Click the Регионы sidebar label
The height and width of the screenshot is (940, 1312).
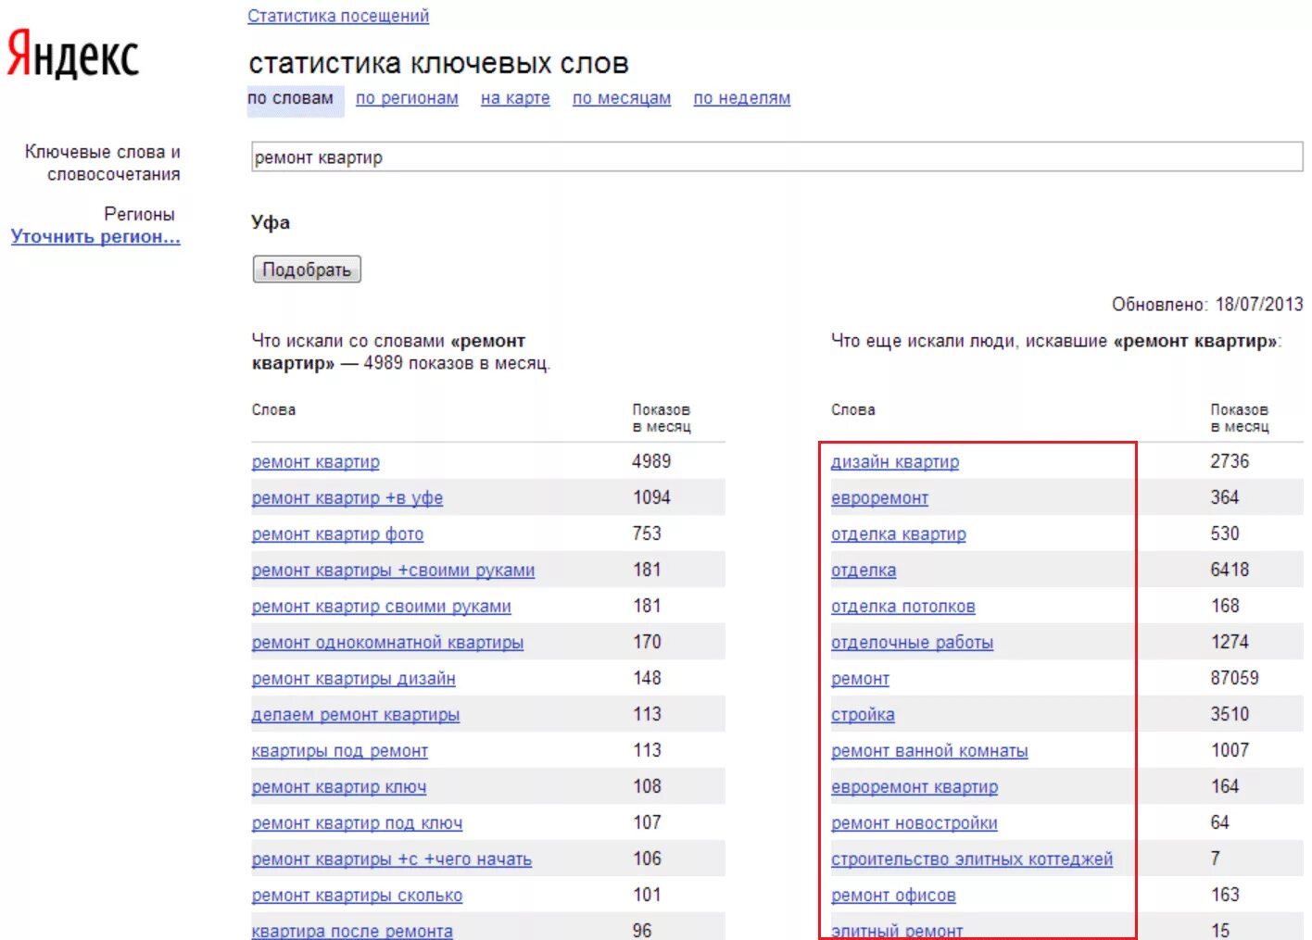[139, 214]
